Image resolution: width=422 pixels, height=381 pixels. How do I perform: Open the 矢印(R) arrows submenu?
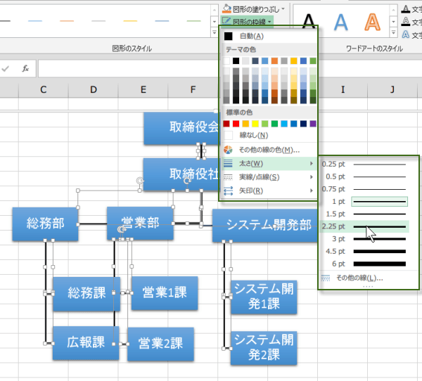point(268,190)
